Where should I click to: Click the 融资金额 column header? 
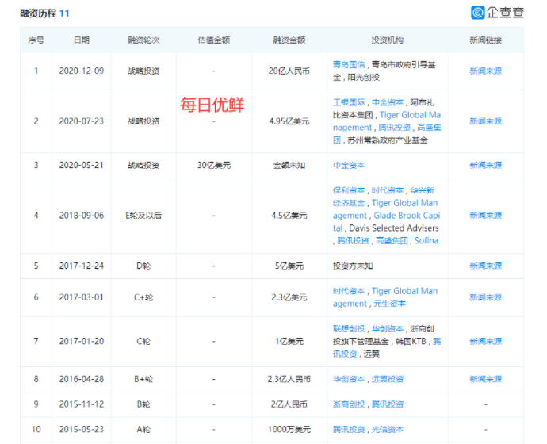pyautogui.click(x=289, y=40)
